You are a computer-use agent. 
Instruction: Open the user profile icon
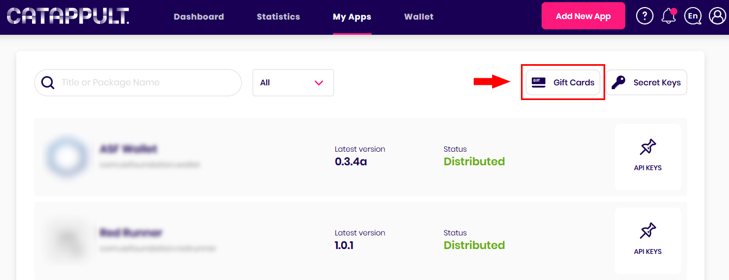click(718, 16)
